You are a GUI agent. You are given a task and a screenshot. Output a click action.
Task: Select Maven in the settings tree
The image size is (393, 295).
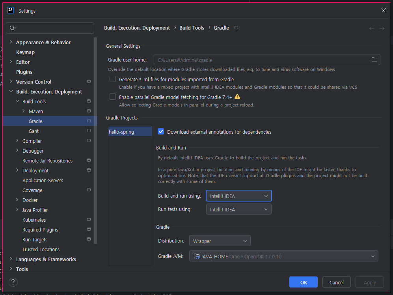coord(36,111)
